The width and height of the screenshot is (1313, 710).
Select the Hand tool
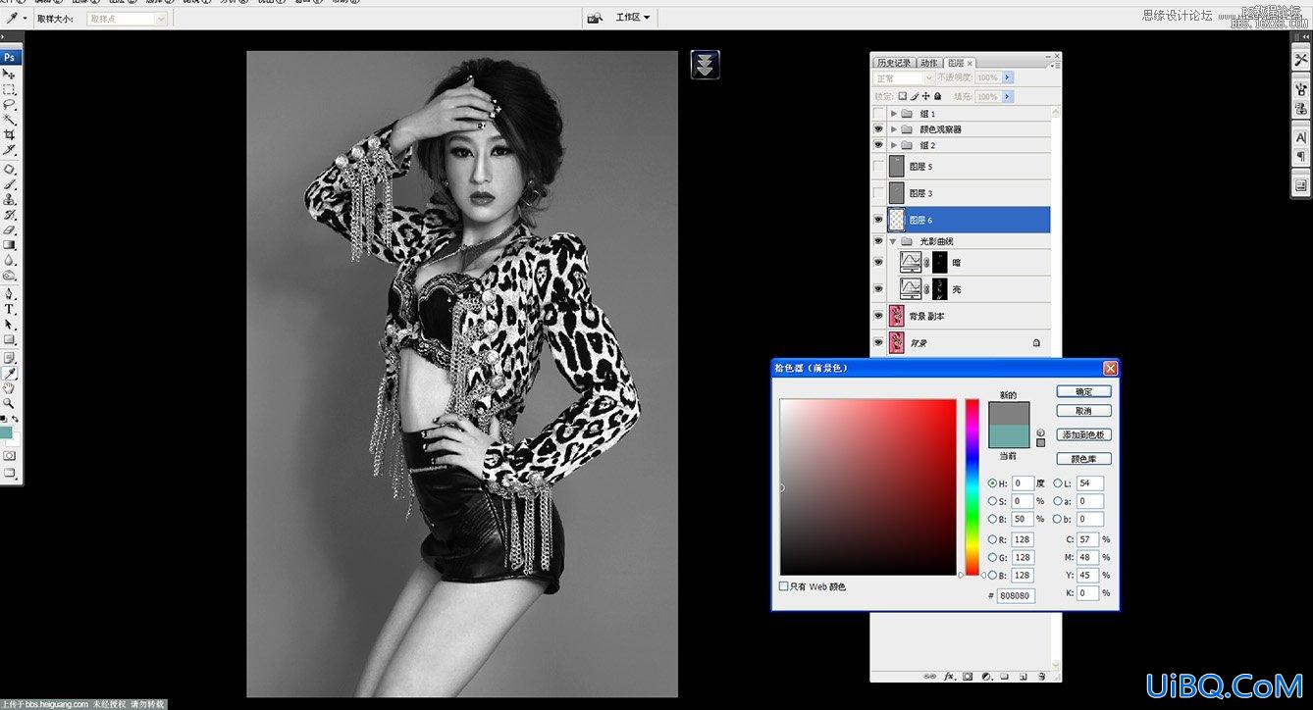coord(10,388)
